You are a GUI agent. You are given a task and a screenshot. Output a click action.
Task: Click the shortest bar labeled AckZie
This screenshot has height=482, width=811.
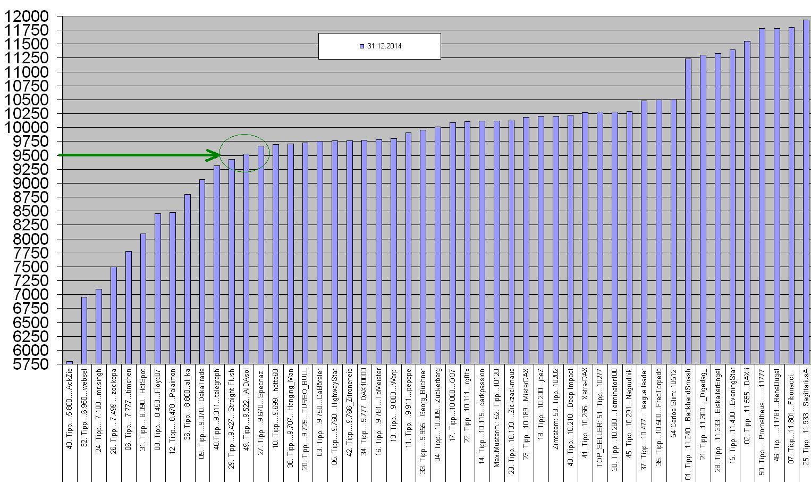69,363
